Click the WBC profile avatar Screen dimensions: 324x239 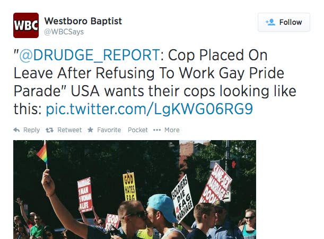coord(26,25)
